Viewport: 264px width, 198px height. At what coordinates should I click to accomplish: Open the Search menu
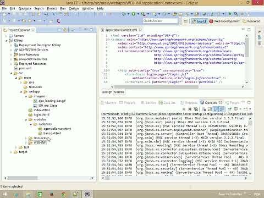[x=39, y=8]
